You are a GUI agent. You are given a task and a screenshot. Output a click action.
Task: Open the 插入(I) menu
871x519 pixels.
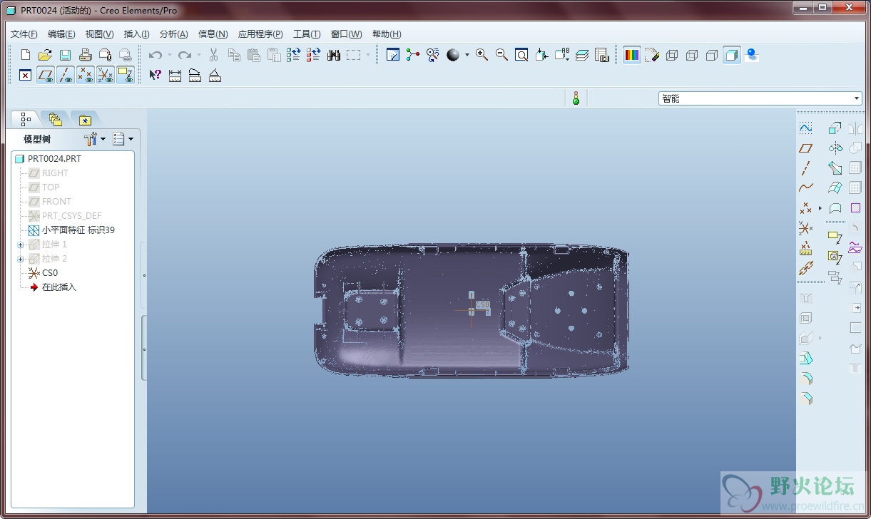[x=136, y=34]
